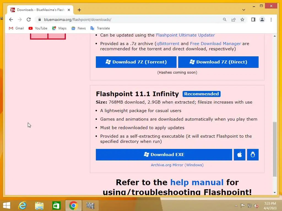Open the Chrome profile avatar

click(x=262, y=20)
